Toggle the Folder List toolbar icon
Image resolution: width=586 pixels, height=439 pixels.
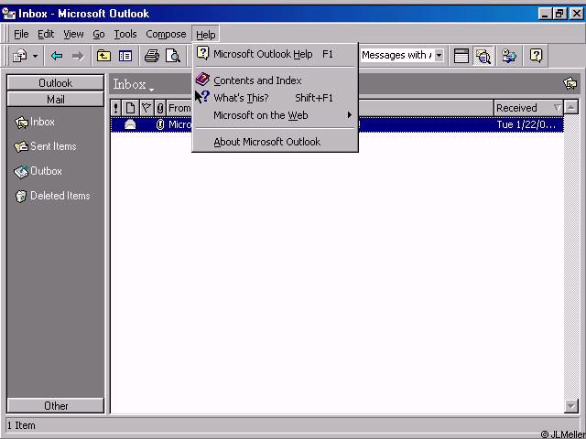pos(125,56)
